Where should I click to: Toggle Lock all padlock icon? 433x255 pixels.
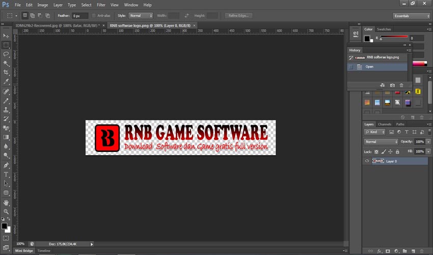point(397,151)
